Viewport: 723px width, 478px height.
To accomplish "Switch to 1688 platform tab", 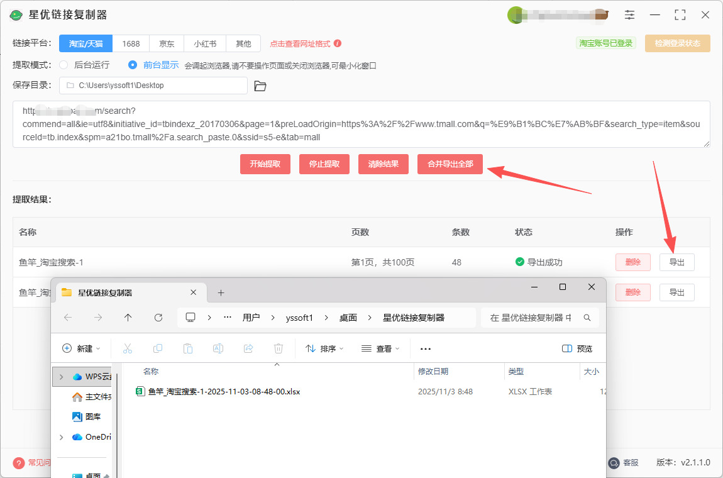I will point(131,43).
